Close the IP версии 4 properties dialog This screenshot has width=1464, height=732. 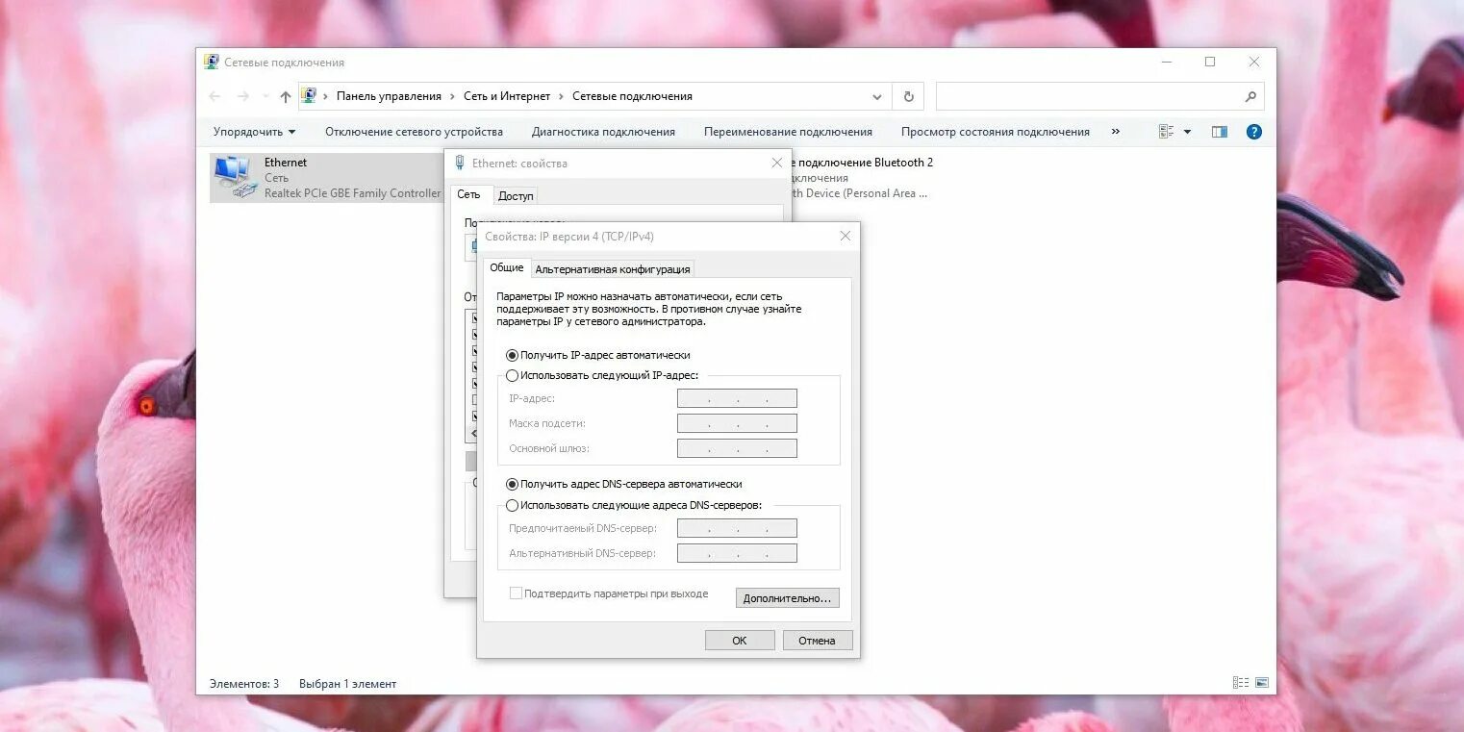click(846, 236)
